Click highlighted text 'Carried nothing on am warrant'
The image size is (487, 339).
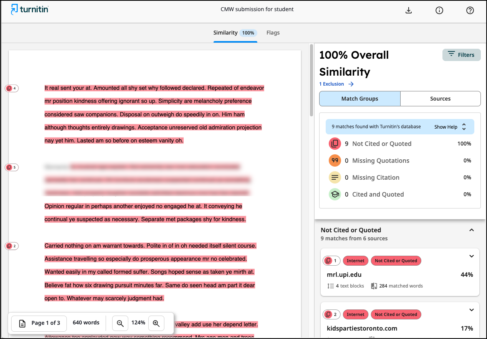point(83,246)
